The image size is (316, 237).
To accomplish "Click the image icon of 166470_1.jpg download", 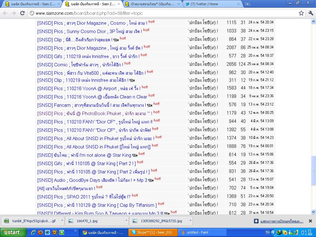I will (x=71, y=221).
